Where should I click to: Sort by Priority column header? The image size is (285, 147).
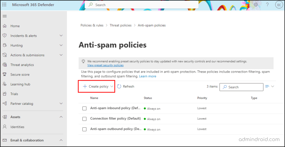[202, 98]
